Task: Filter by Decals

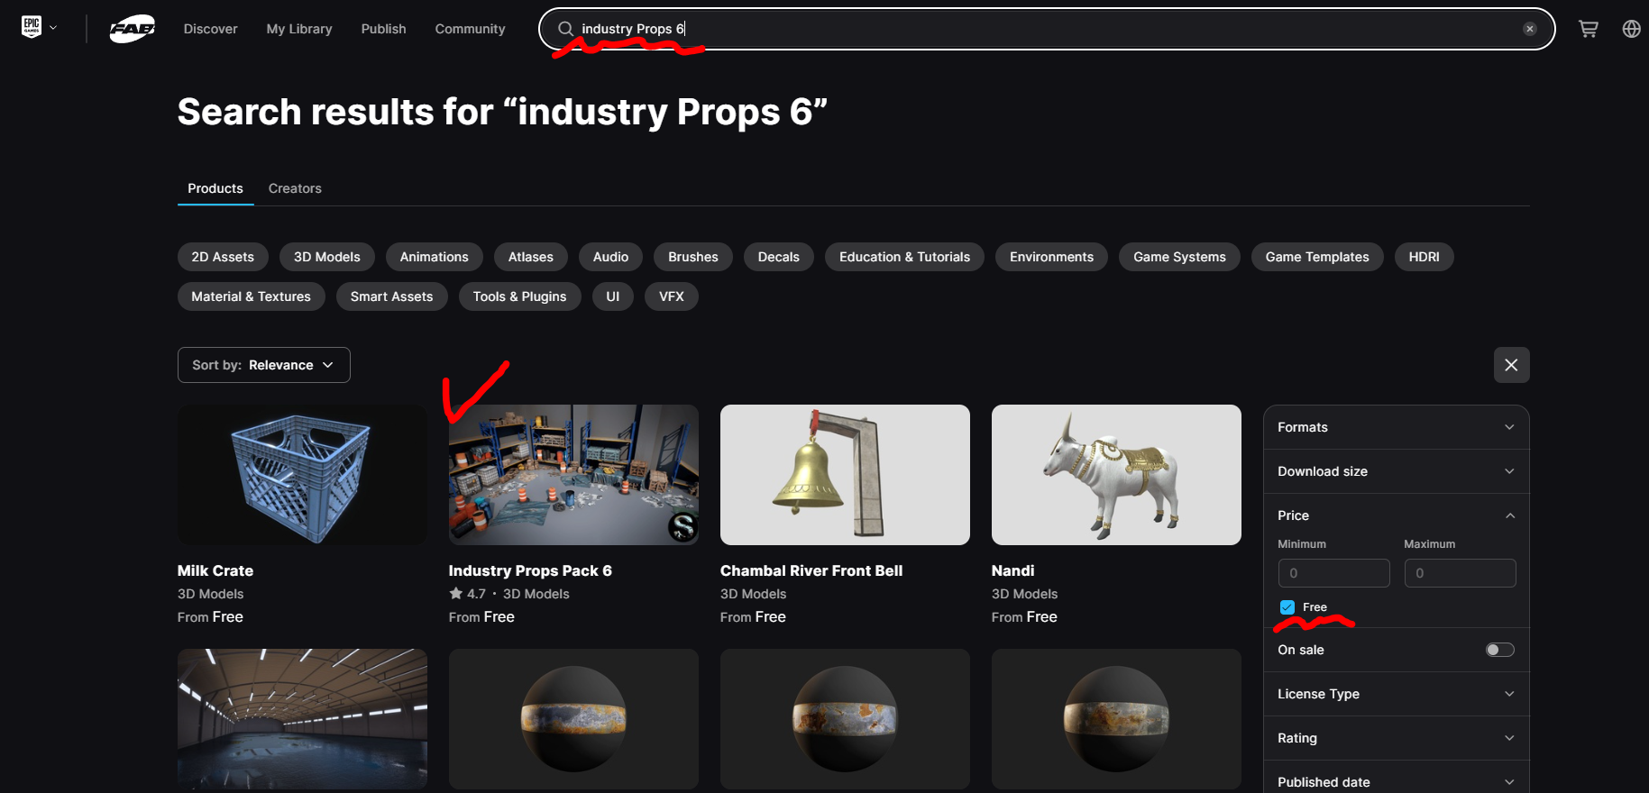Action: (779, 257)
